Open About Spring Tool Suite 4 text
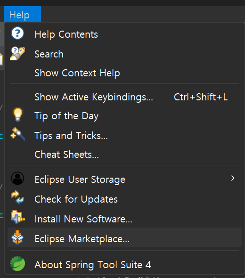 point(93,265)
